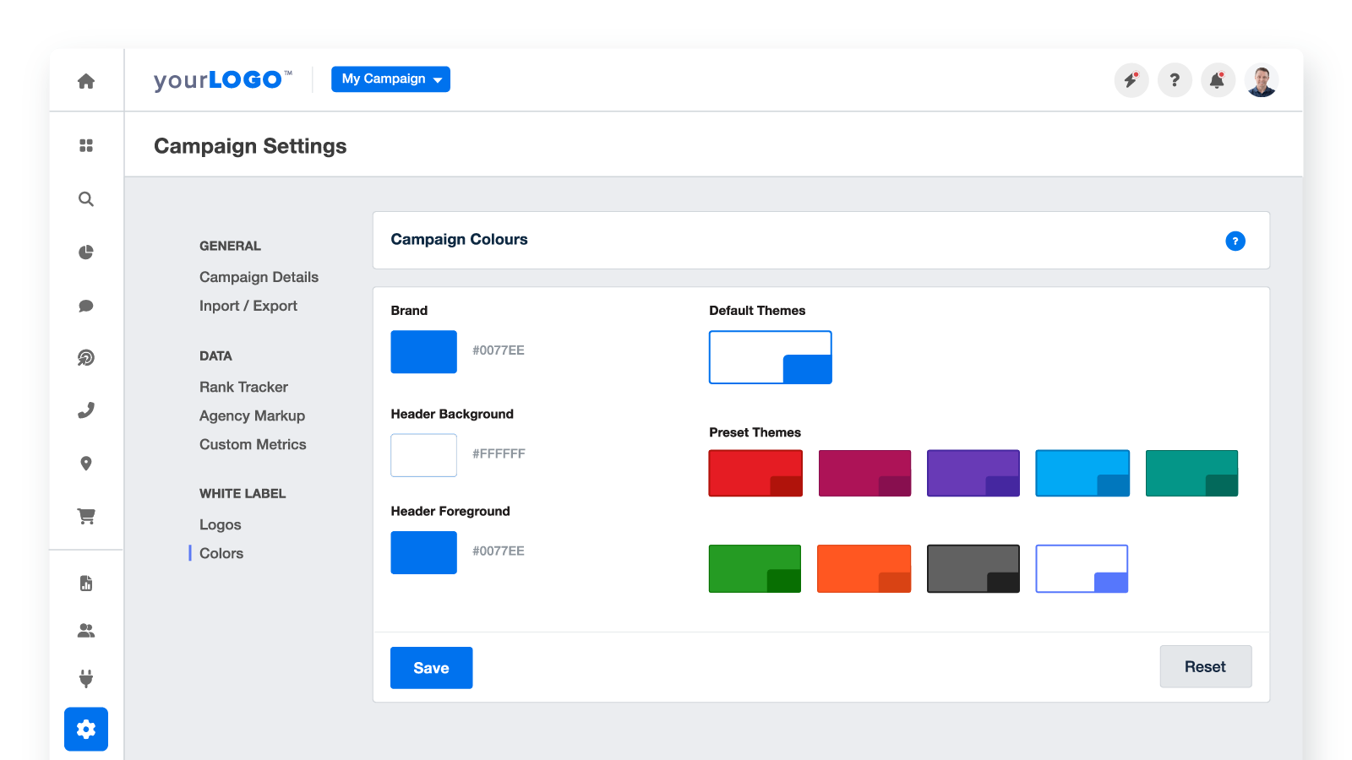
Task: Open the settings gear icon
Action: click(86, 729)
